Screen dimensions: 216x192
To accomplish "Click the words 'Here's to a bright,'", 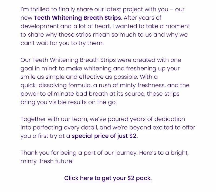I will coord(164,153).
